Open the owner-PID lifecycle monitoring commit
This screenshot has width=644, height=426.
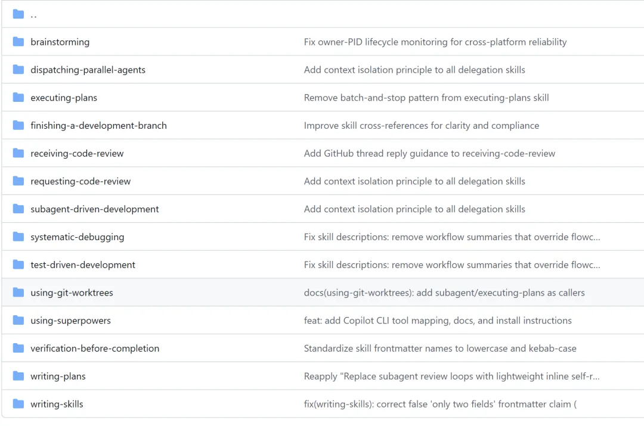(435, 42)
